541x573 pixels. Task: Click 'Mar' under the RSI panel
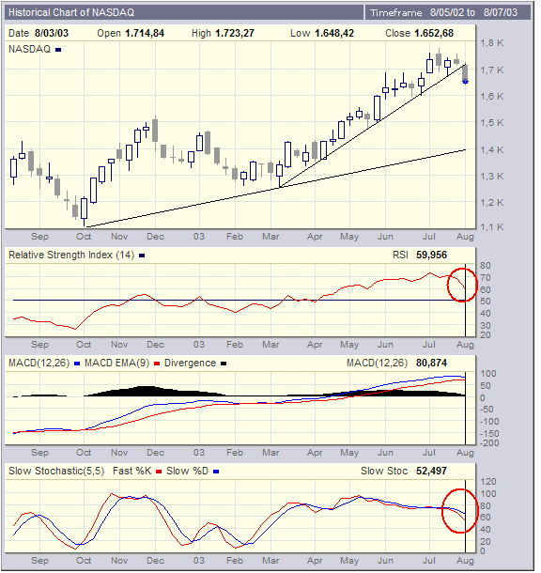pyautogui.click(x=270, y=345)
